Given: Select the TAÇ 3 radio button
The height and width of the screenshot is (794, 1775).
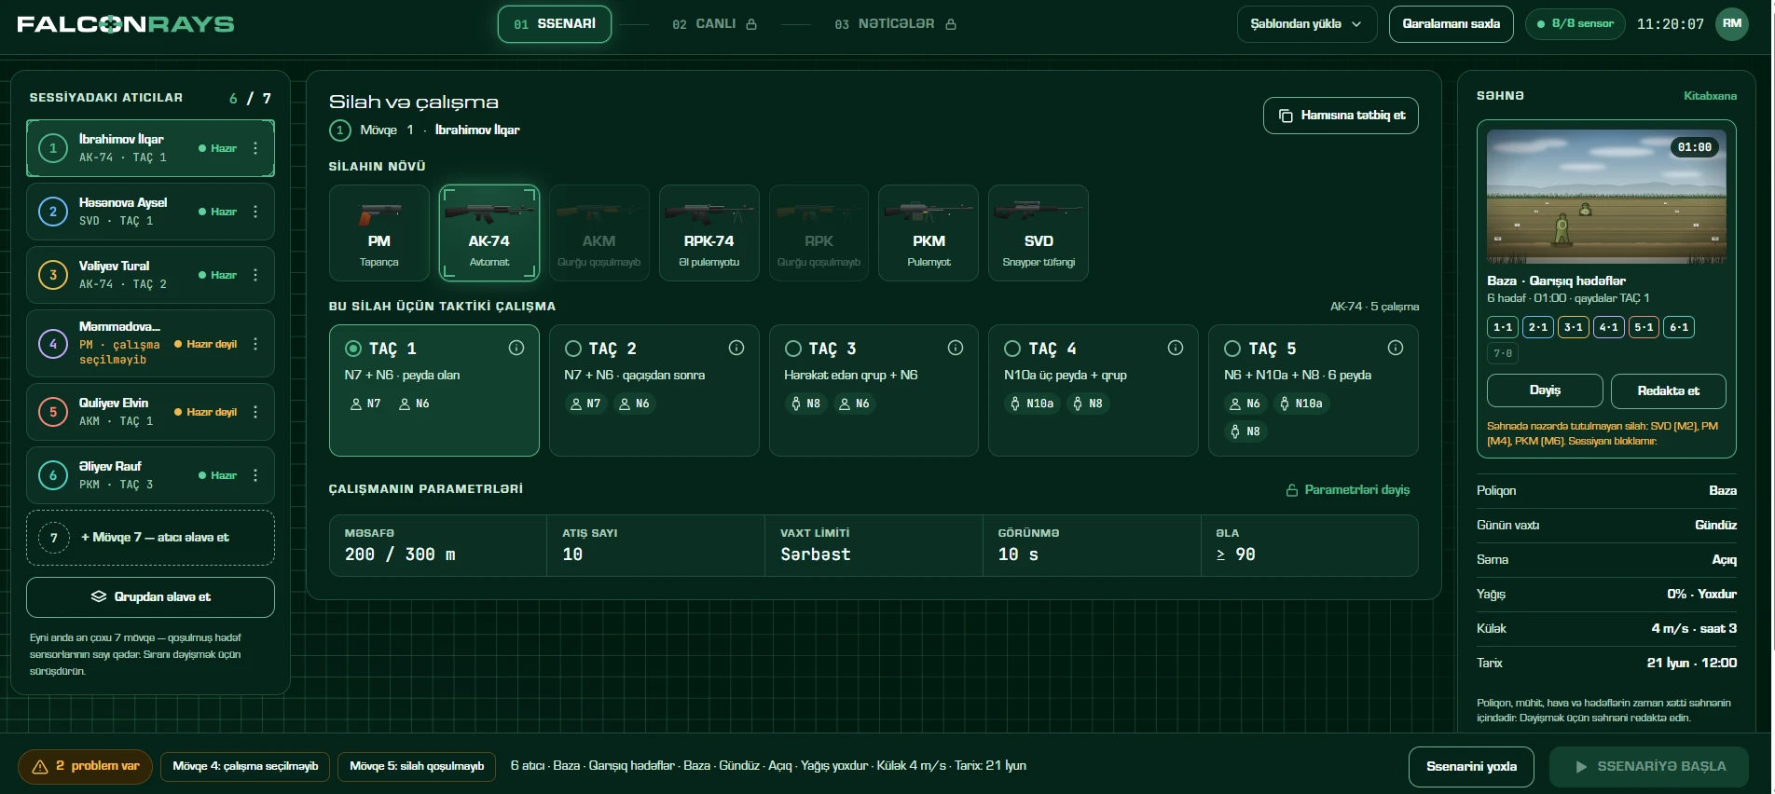Looking at the screenshot, I should pyautogui.click(x=793, y=349).
